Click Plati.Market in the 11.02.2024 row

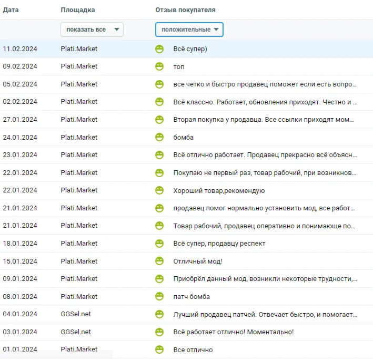click(79, 49)
